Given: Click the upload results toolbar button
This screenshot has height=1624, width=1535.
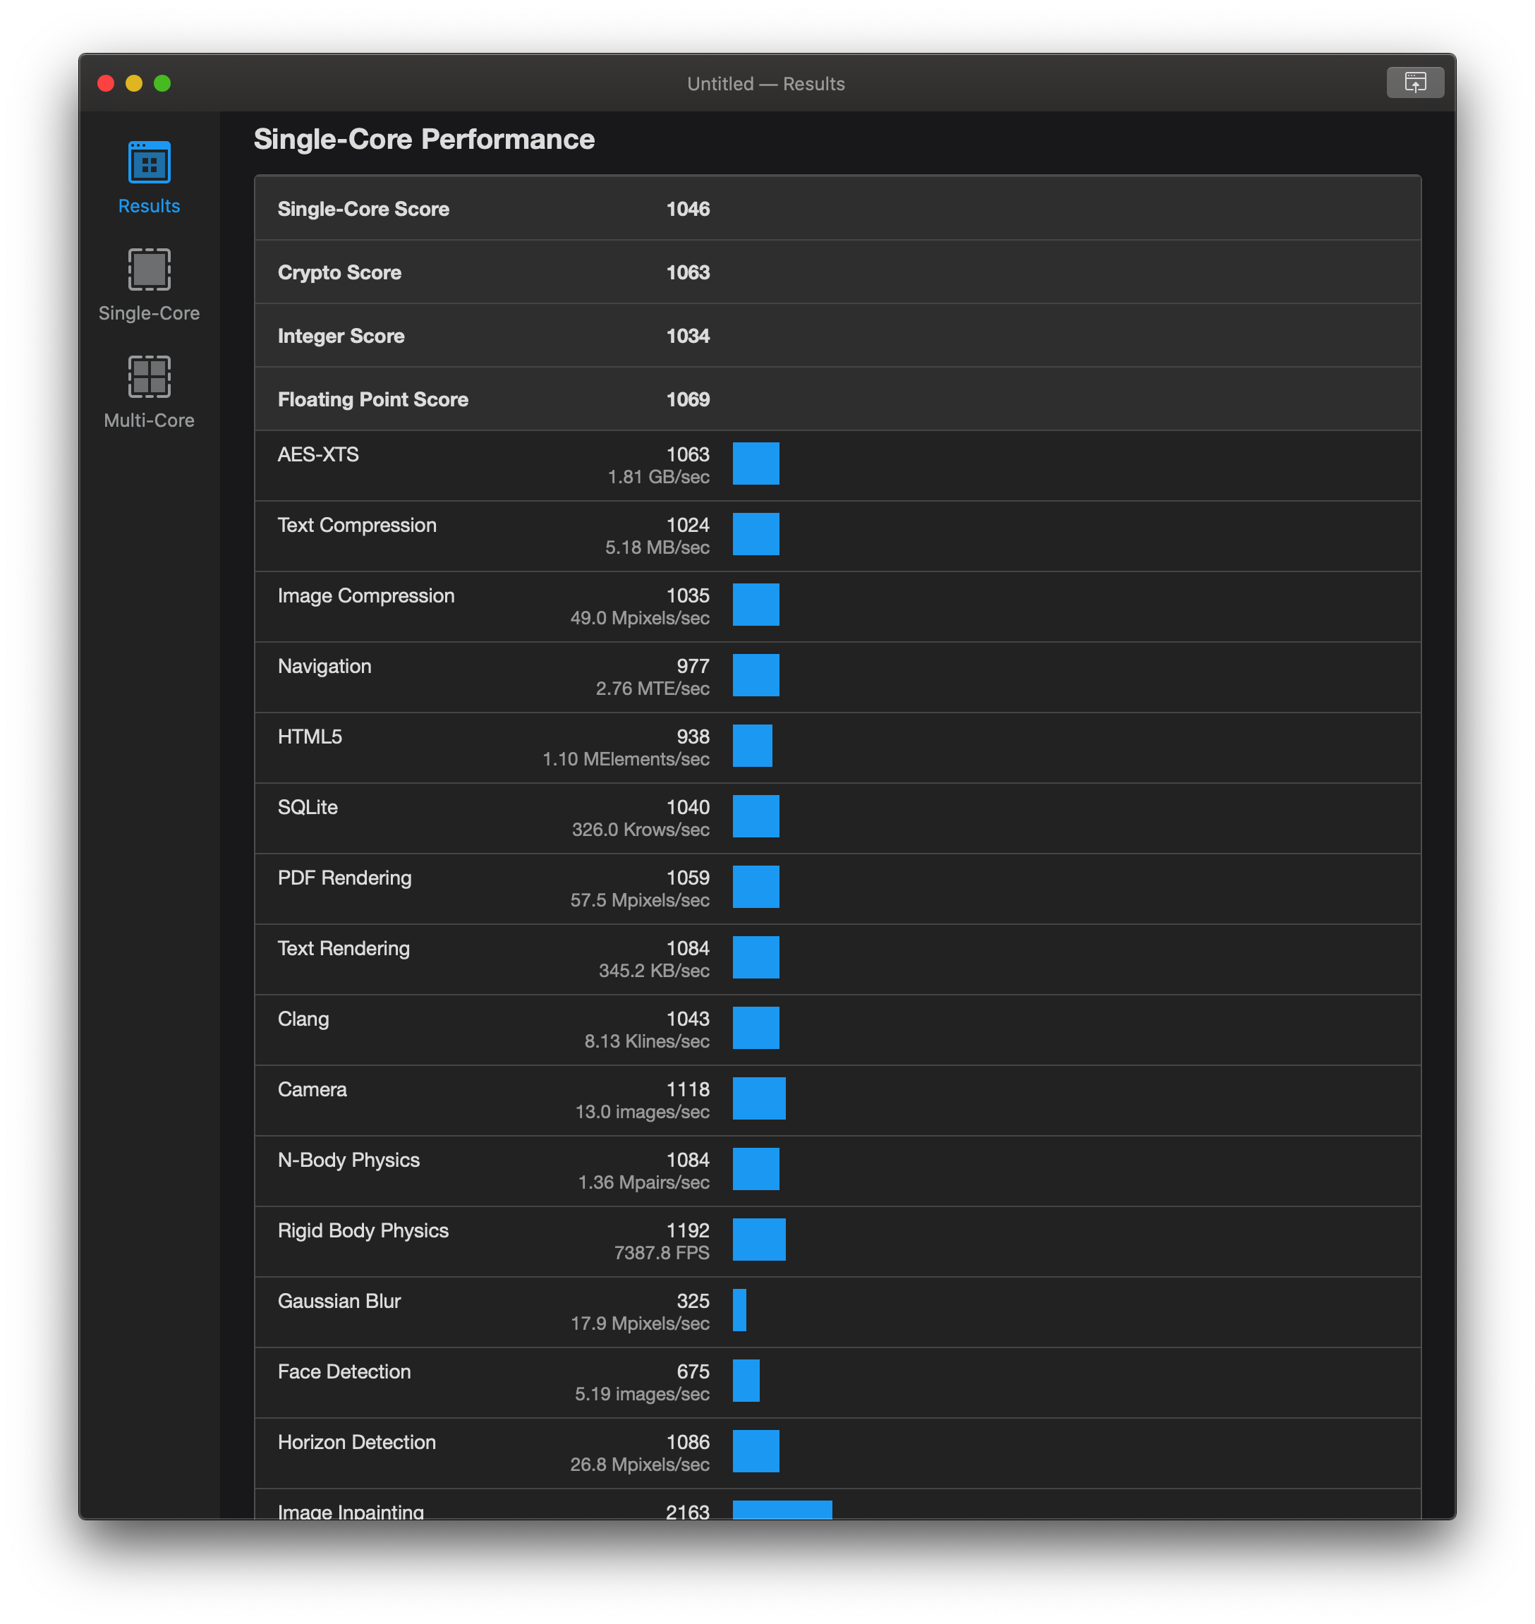Looking at the screenshot, I should pos(1414,83).
